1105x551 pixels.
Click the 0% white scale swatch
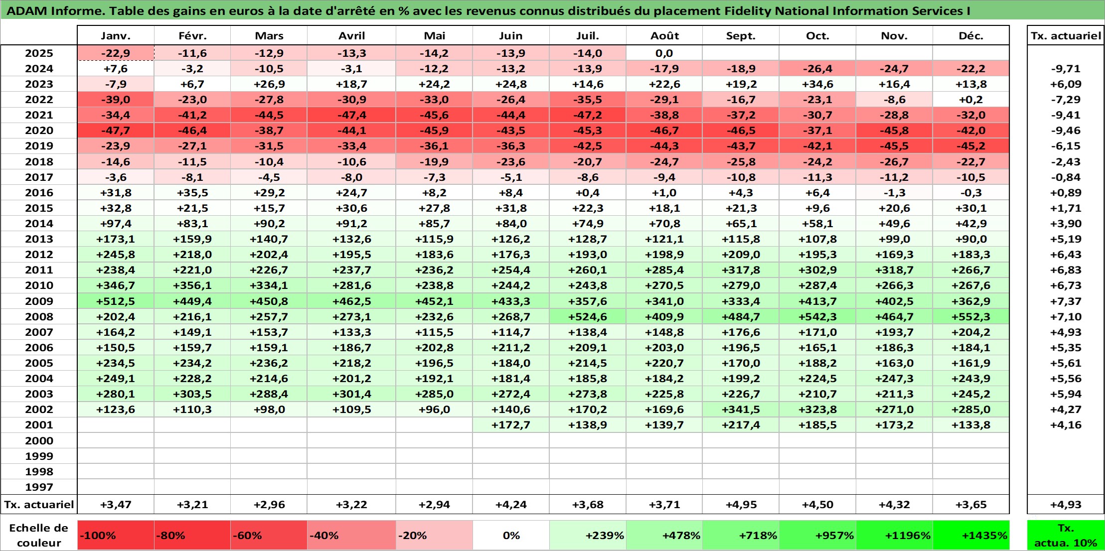click(511, 535)
